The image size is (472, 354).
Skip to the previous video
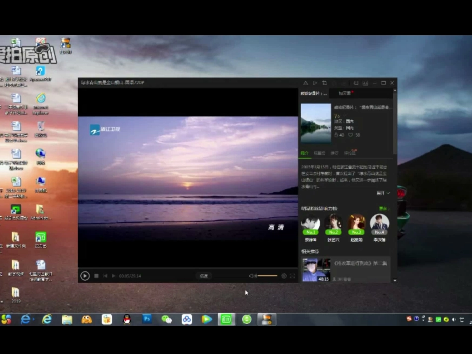105,276
